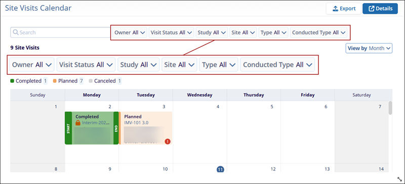The image size is (405, 184).
Task: Click the red alert icon on Planned visit
Action: tap(168, 141)
